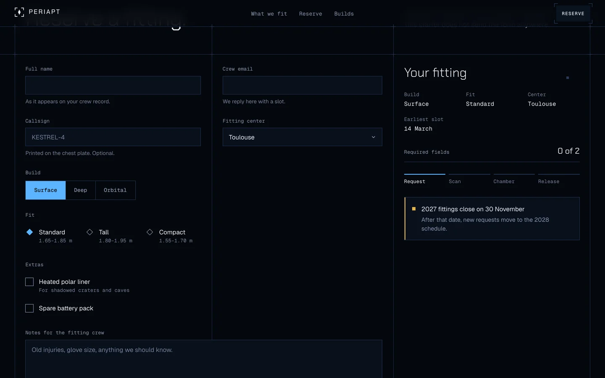Select the Request step
The height and width of the screenshot is (378, 605).
click(x=424, y=179)
